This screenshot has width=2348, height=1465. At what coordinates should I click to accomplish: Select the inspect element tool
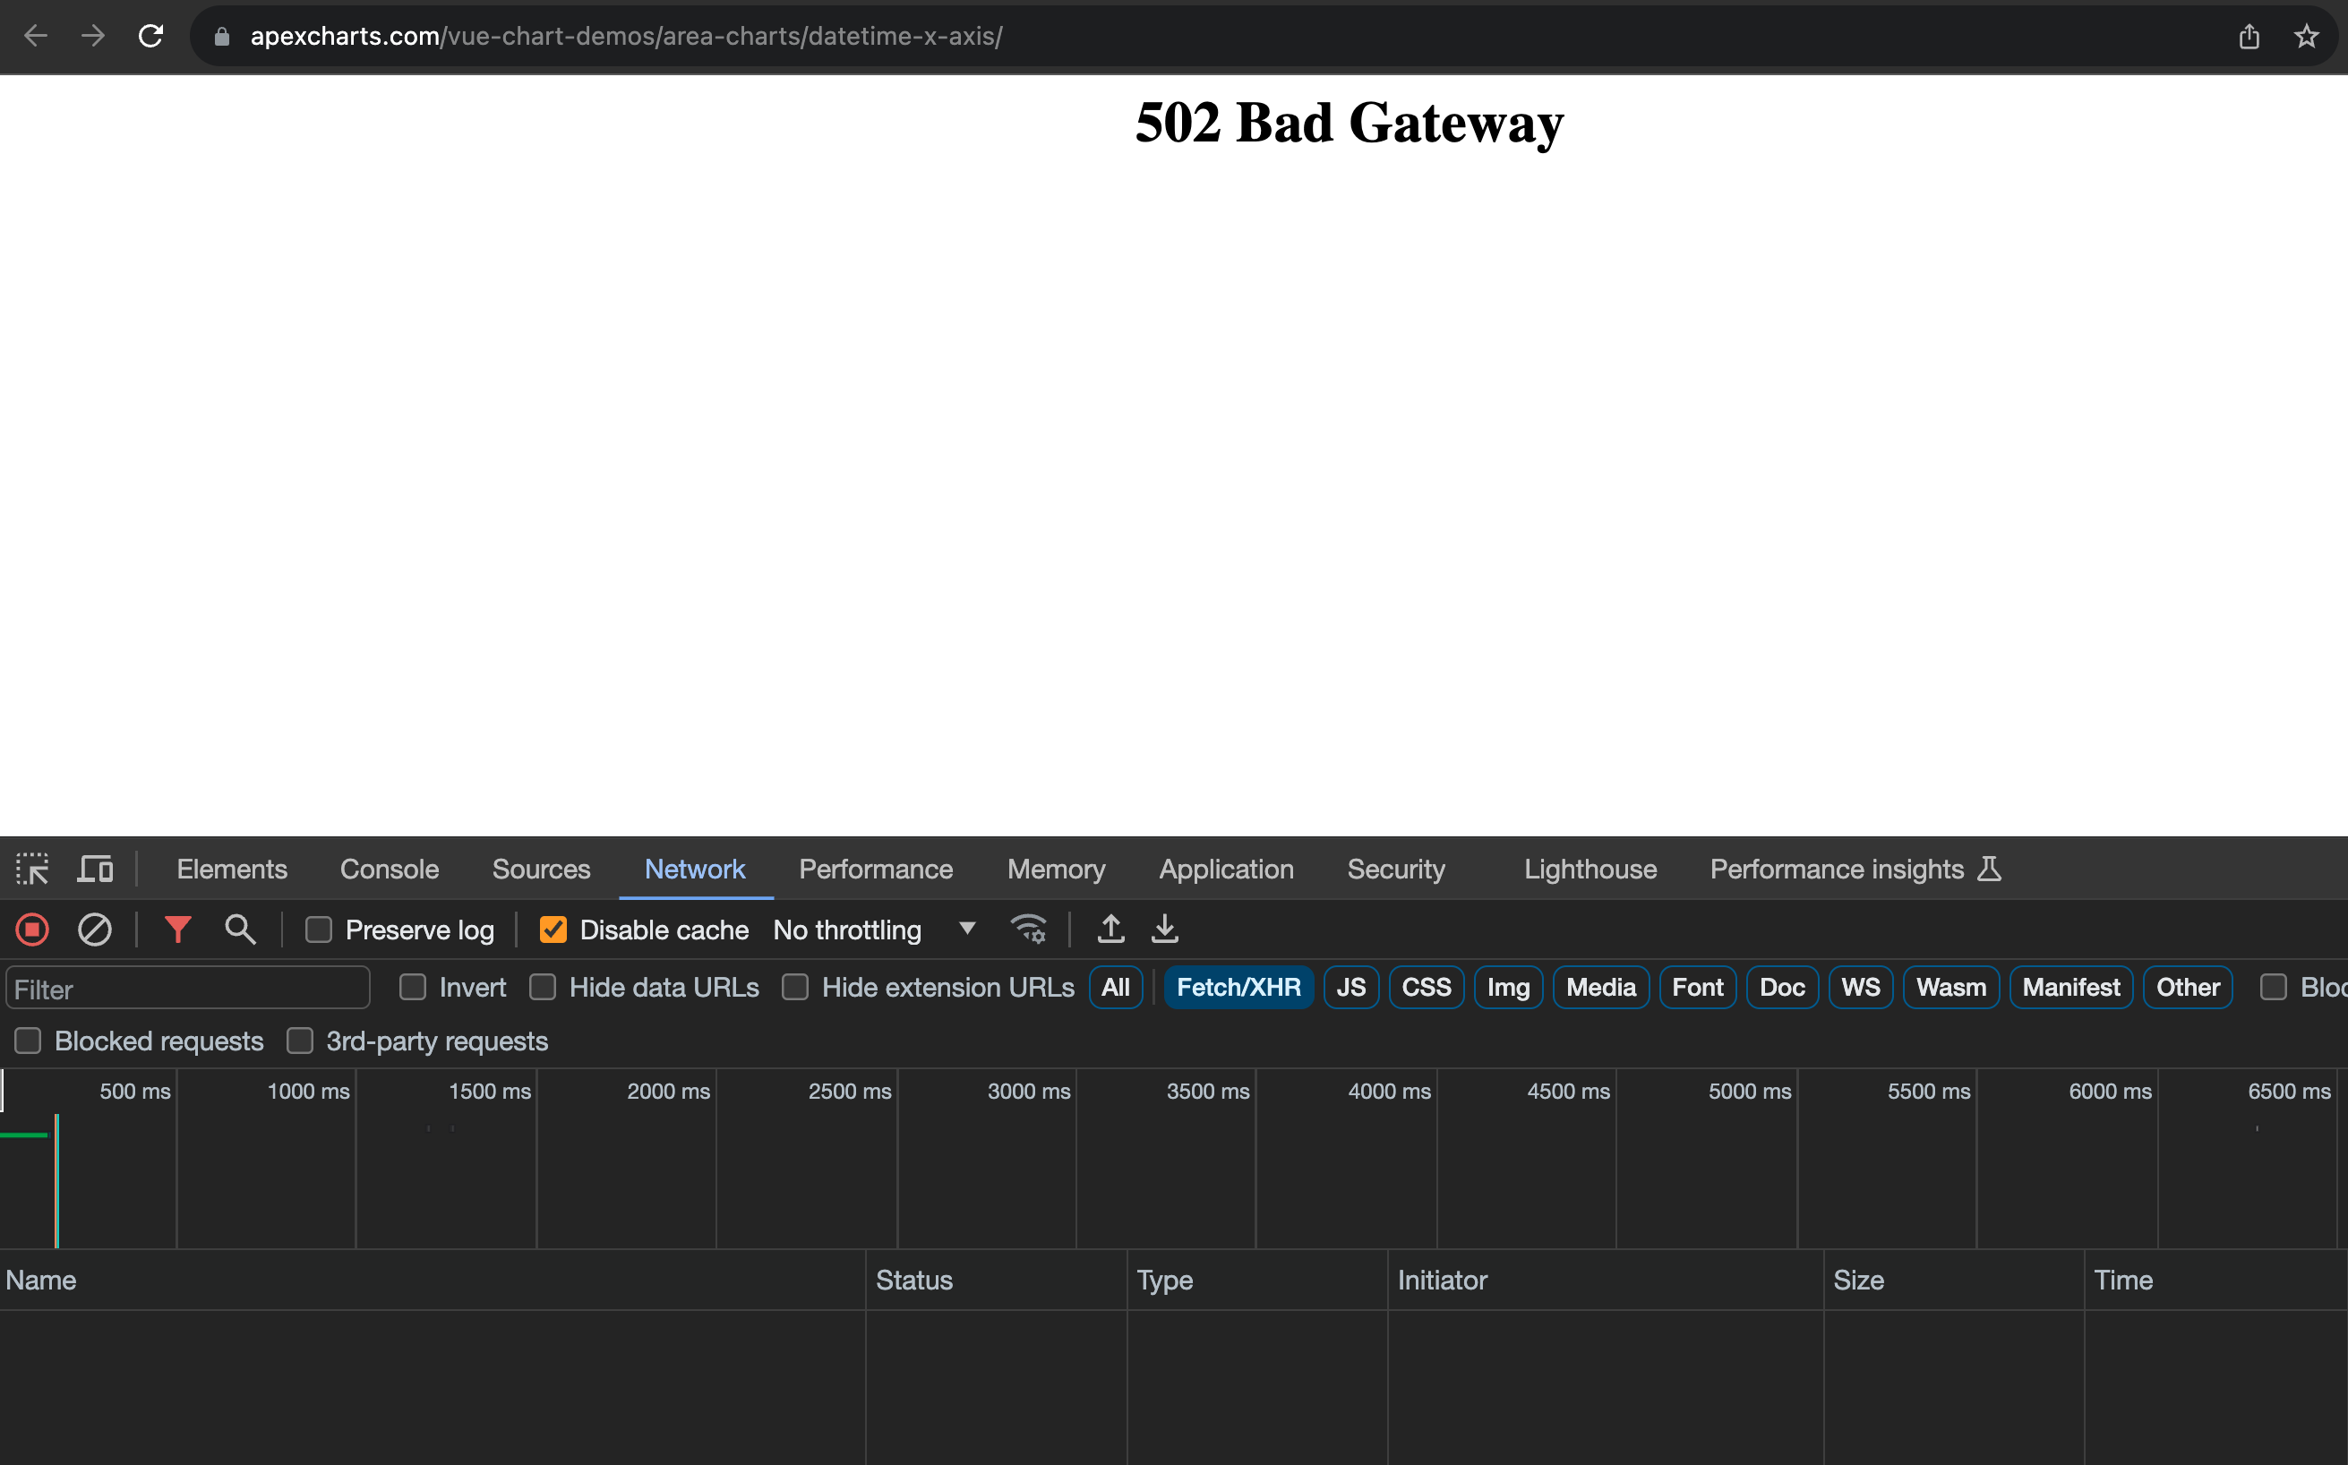[32, 868]
